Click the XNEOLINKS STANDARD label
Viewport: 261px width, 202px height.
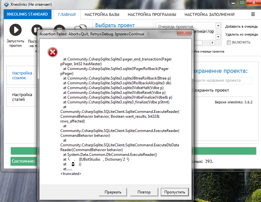click(27, 14)
